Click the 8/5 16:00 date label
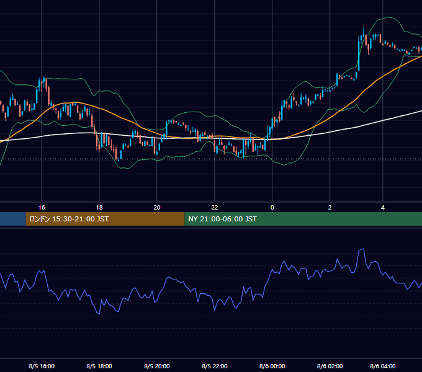 pos(42,366)
